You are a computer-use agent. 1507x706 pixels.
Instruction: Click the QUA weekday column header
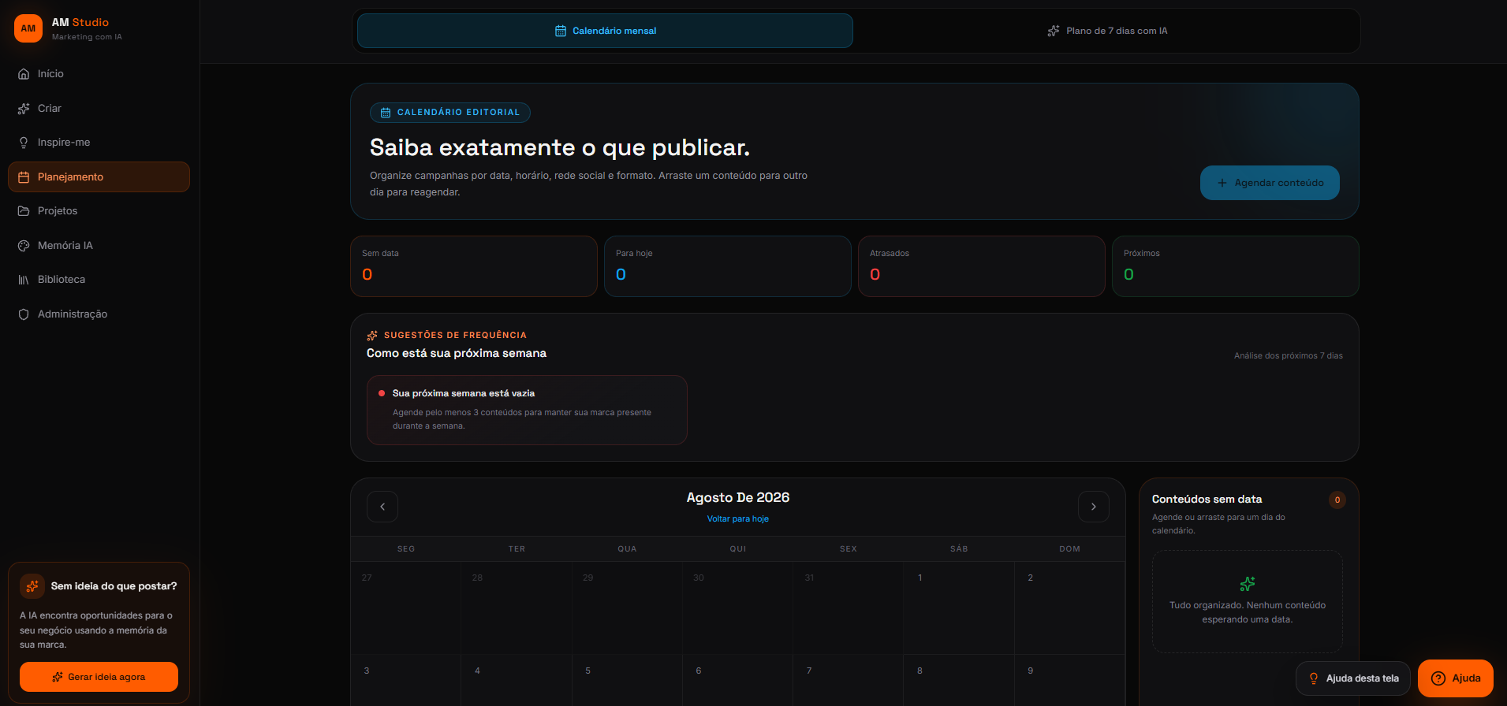point(627,549)
